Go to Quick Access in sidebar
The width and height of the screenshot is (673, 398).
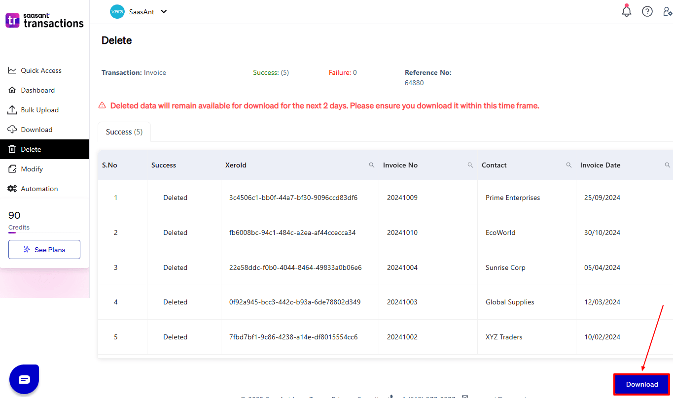pyautogui.click(x=41, y=70)
